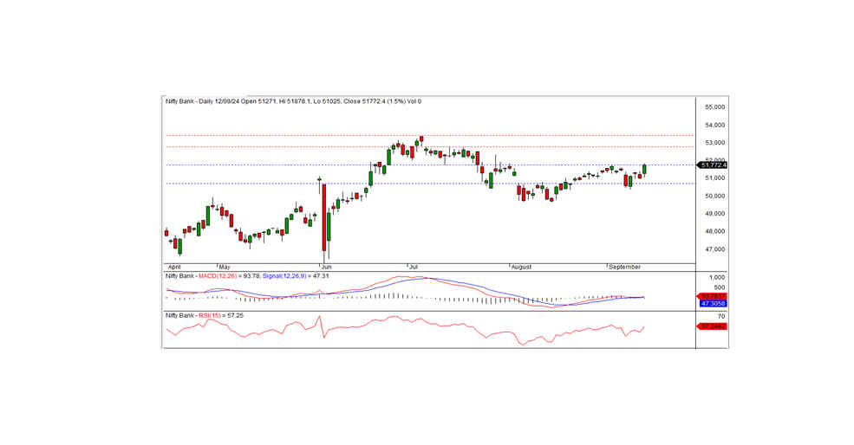Click the lowest blue dashed support line
854x445 pixels.
[x=429, y=184]
